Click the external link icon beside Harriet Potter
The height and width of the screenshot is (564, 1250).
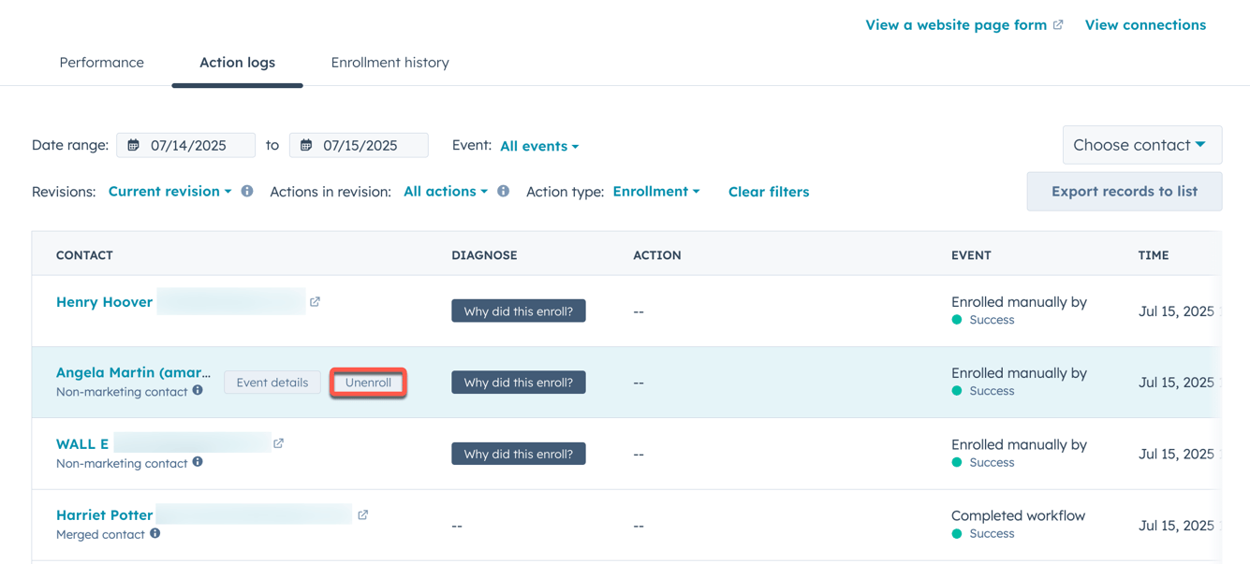(x=363, y=513)
